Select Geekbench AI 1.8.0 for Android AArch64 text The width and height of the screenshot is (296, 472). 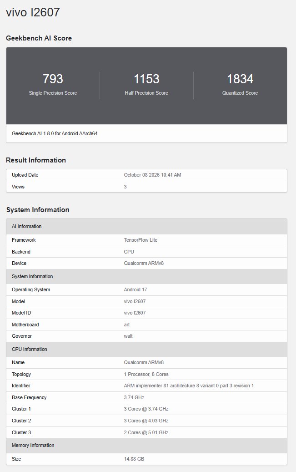(55, 133)
